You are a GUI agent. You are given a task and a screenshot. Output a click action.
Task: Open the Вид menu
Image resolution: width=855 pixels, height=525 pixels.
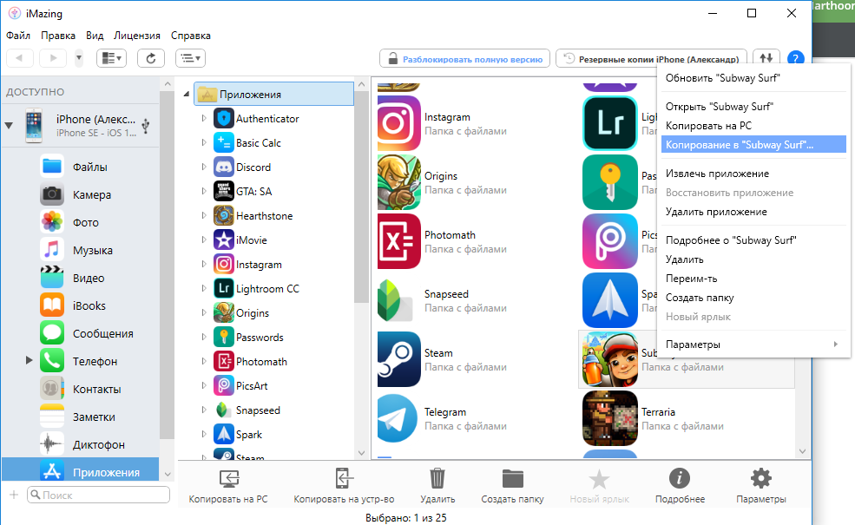click(x=95, y=36)
